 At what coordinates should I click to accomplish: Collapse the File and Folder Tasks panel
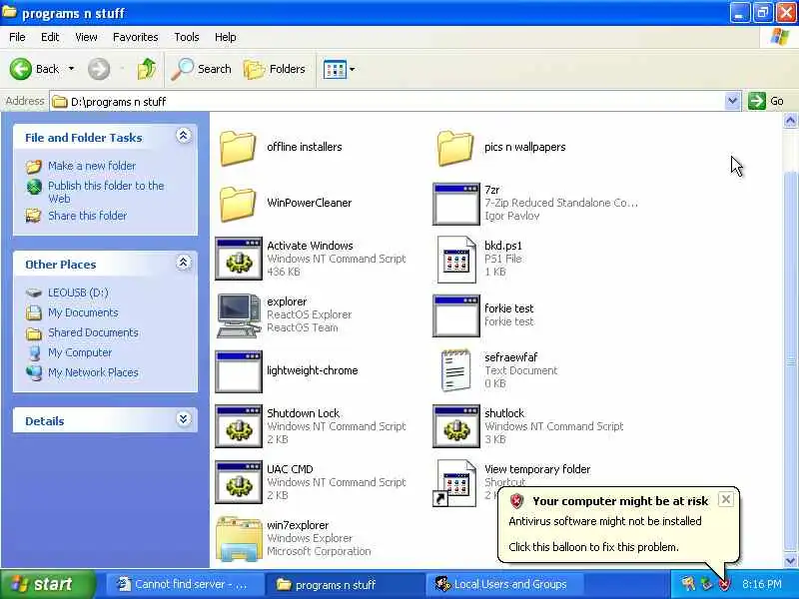coord(184,136)
